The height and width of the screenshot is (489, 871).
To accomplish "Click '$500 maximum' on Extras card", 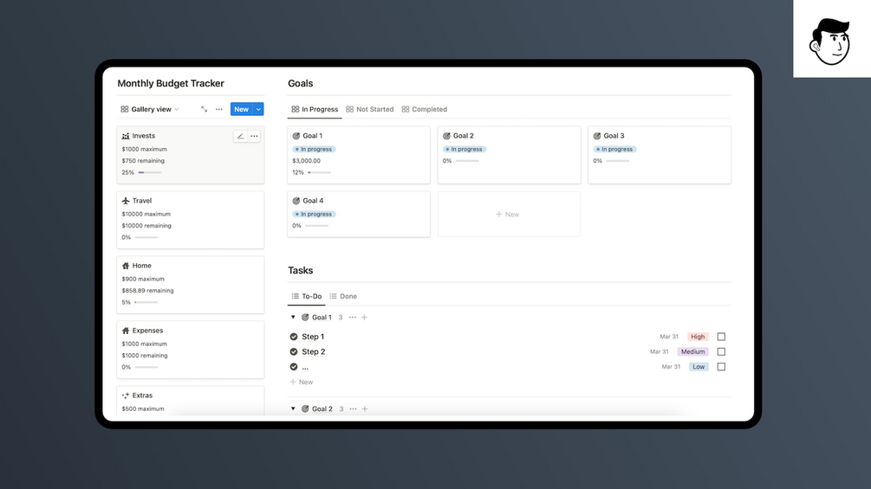I will 143,409.
